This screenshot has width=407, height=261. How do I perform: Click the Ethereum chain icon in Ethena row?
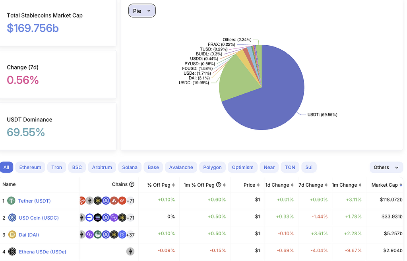(x=130, y=251)
